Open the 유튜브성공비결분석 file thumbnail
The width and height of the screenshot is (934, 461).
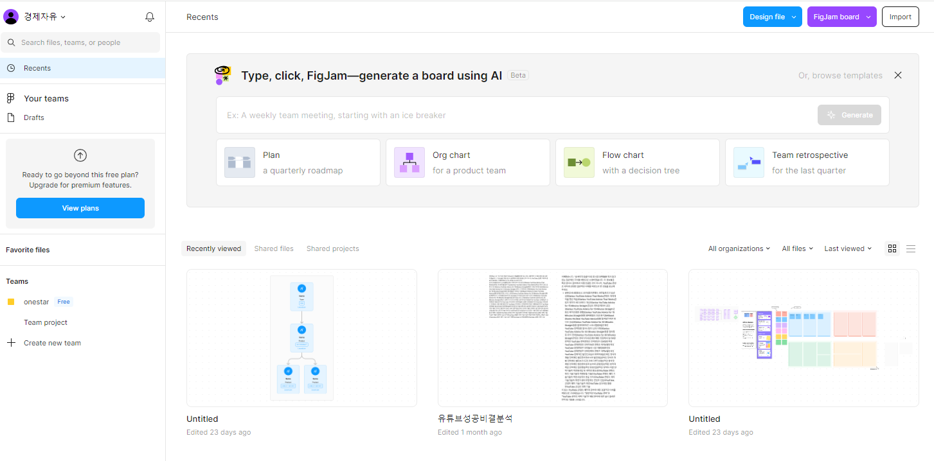pyautogui.click(x=552, y=338)
